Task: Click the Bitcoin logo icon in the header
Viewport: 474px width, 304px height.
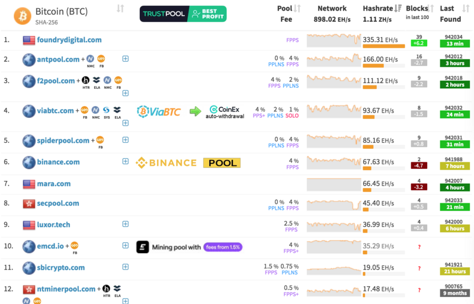Action: [23, 15]
